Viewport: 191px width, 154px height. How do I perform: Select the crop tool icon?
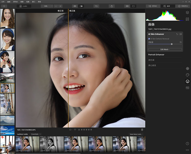pyautogui.click(x=96, y=6)
